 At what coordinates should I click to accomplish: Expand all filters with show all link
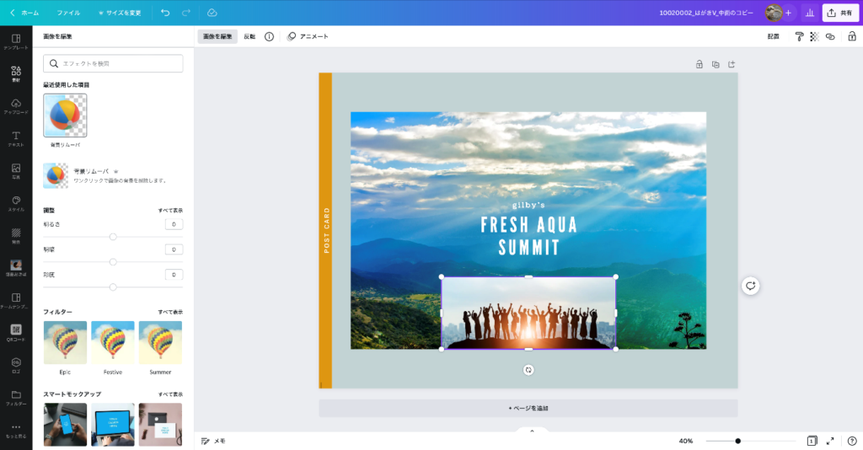click(x=170, y=312)
